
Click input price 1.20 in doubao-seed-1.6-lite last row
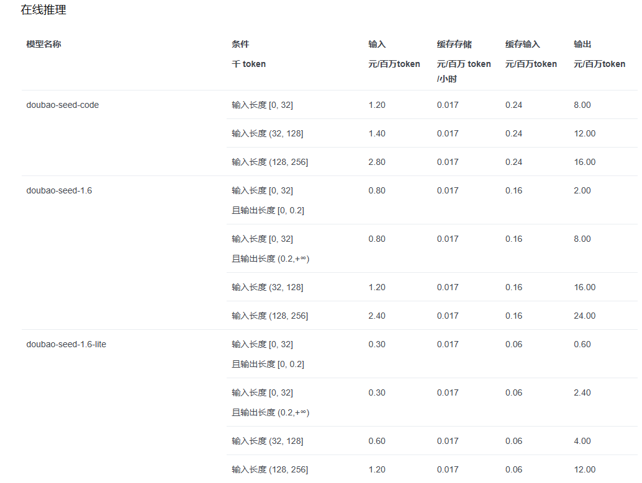pyautogui.click(x=377, y=469)
